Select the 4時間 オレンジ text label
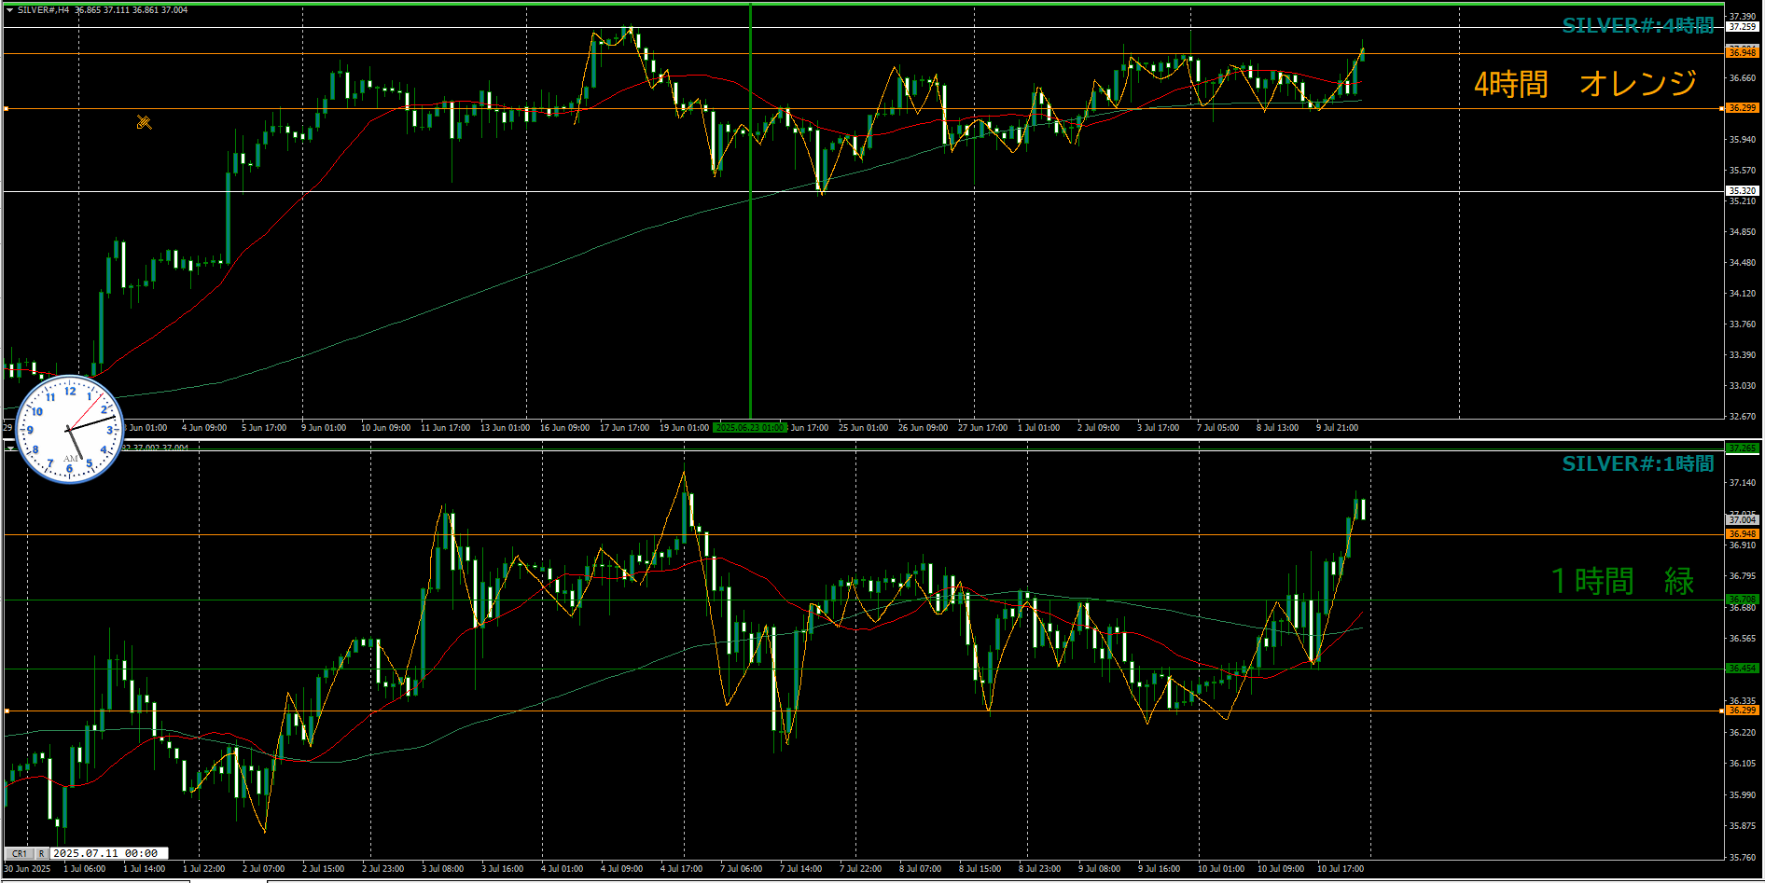 point(1585,84)
